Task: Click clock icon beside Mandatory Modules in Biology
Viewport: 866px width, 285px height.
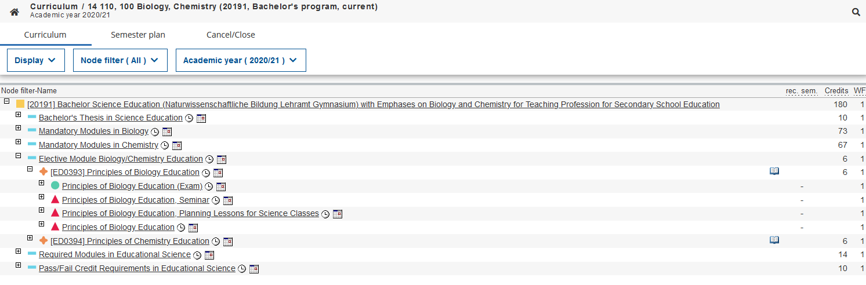Action: pos(155,131)
